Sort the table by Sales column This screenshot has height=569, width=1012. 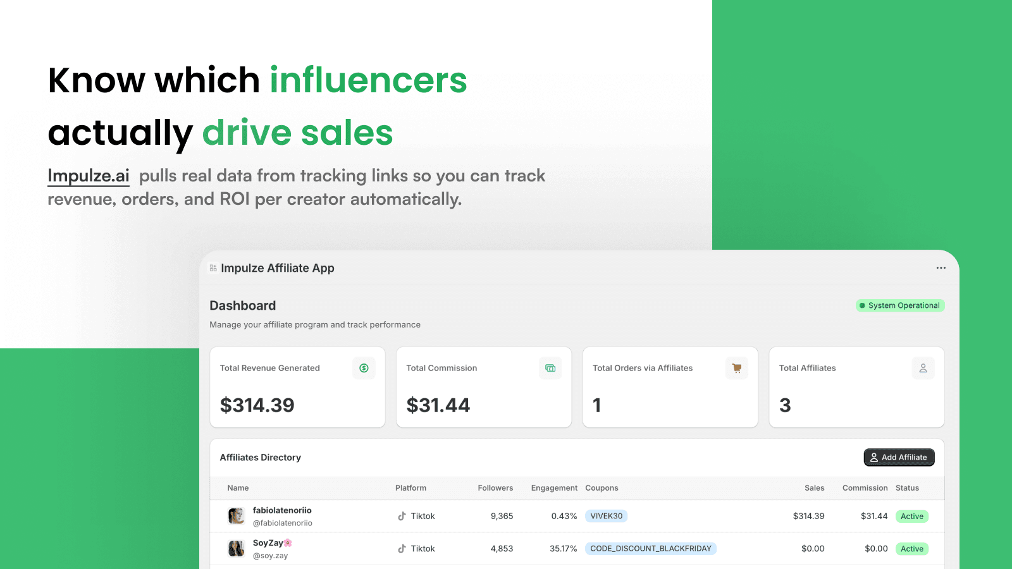[814, 487]
